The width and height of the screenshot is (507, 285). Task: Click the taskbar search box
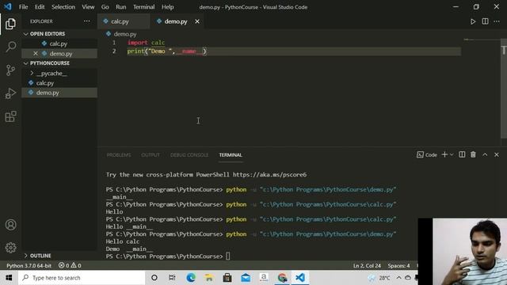click(82, 278)
